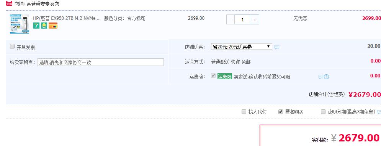Click the green 运费险 label
The image size is (381, 146).
[x=225, y=77]
